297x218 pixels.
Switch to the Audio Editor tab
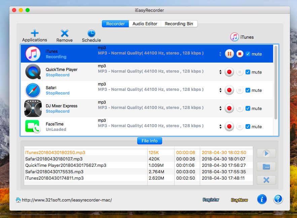(145, 24)
